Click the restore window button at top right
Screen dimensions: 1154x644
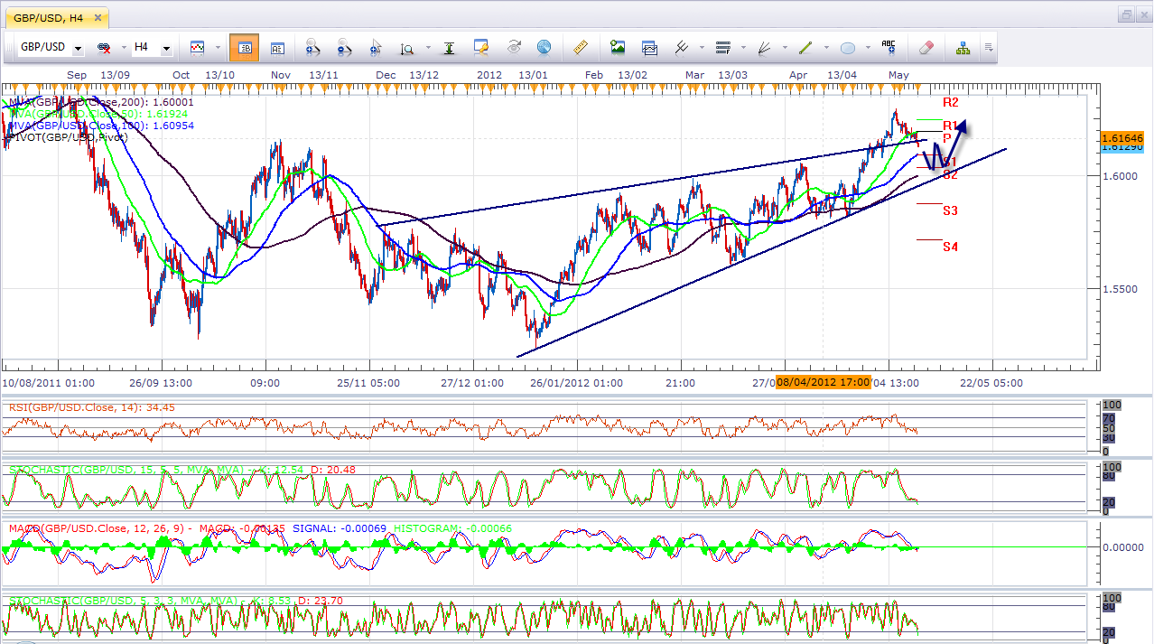point(1126,14)
